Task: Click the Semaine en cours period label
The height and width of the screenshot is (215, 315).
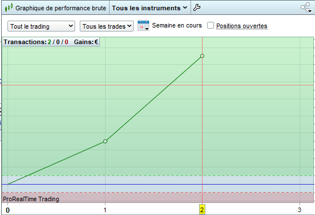Action: pyautogui.click(x=177, y=25)
